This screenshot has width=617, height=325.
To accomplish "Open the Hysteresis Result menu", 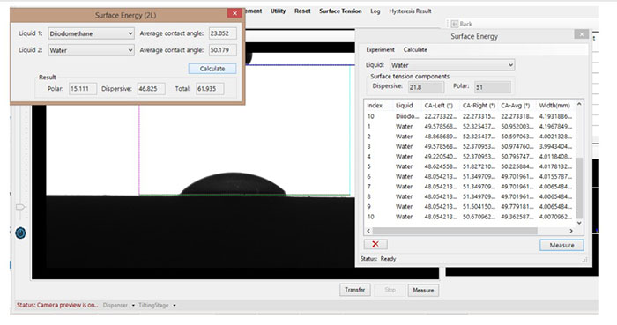I will (410, 11).
